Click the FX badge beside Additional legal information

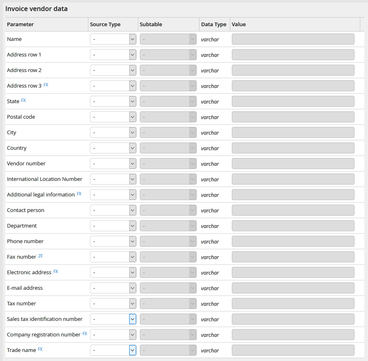tap(79, 194)
